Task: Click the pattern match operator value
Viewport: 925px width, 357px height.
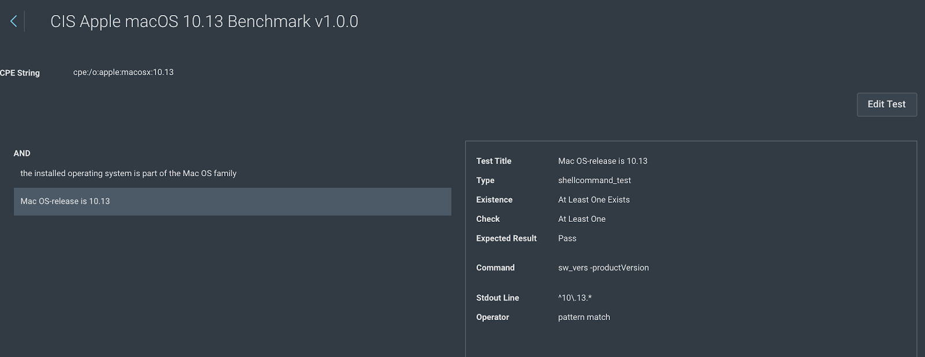Action: [584, 317]
